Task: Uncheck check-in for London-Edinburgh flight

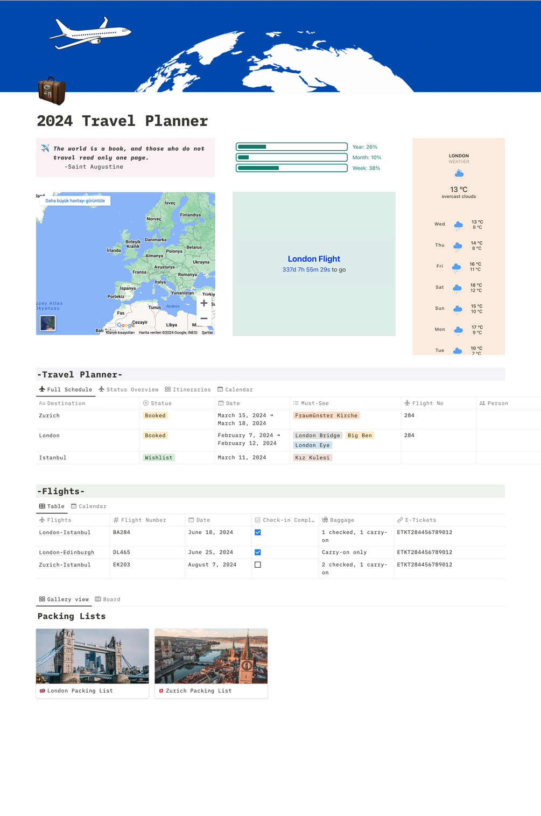Action: [x=258, y=553]
